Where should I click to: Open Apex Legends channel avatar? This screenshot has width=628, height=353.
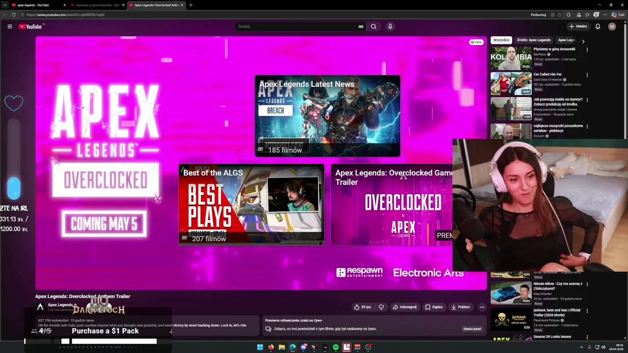click(40, 307)
